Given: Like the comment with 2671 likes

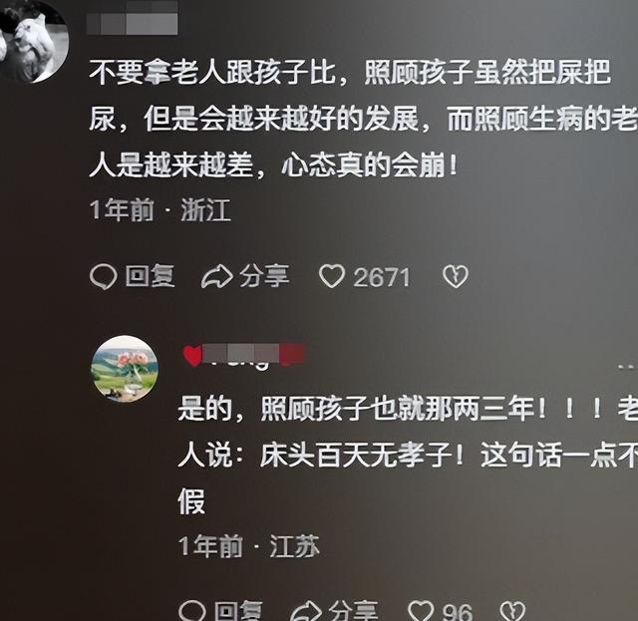Looking at the screenshot, I should coord(332,276).
